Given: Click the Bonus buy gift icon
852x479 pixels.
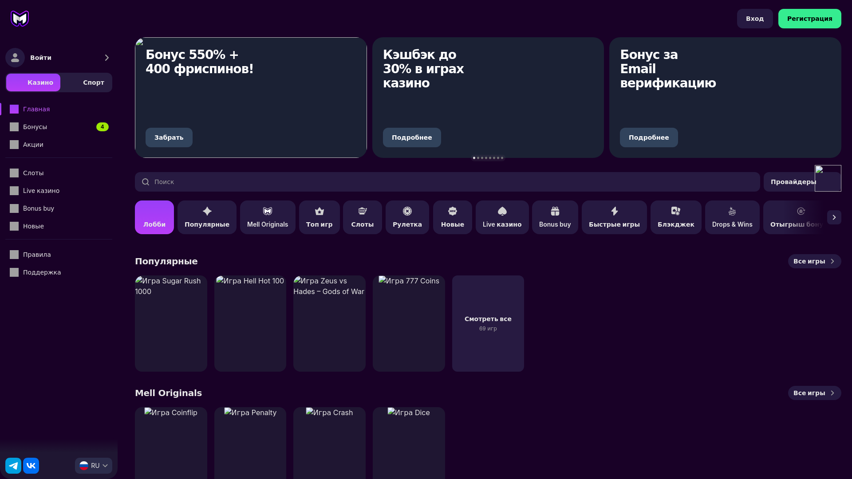Looking at the screenshot, I should [555, 211].
